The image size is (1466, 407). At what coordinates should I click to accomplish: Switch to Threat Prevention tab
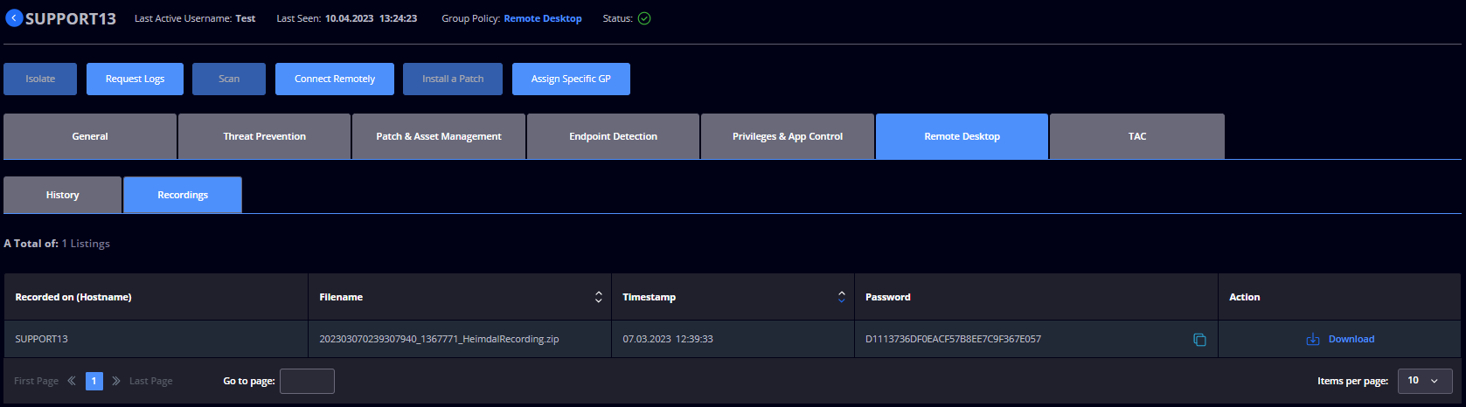(x=264, y=136)
